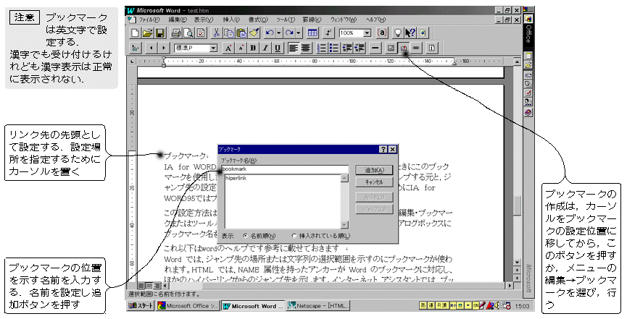The width and height of the screenshot is (627, 319).
Task: Save the document with floppy disk icon
Action: coord(160,33)
